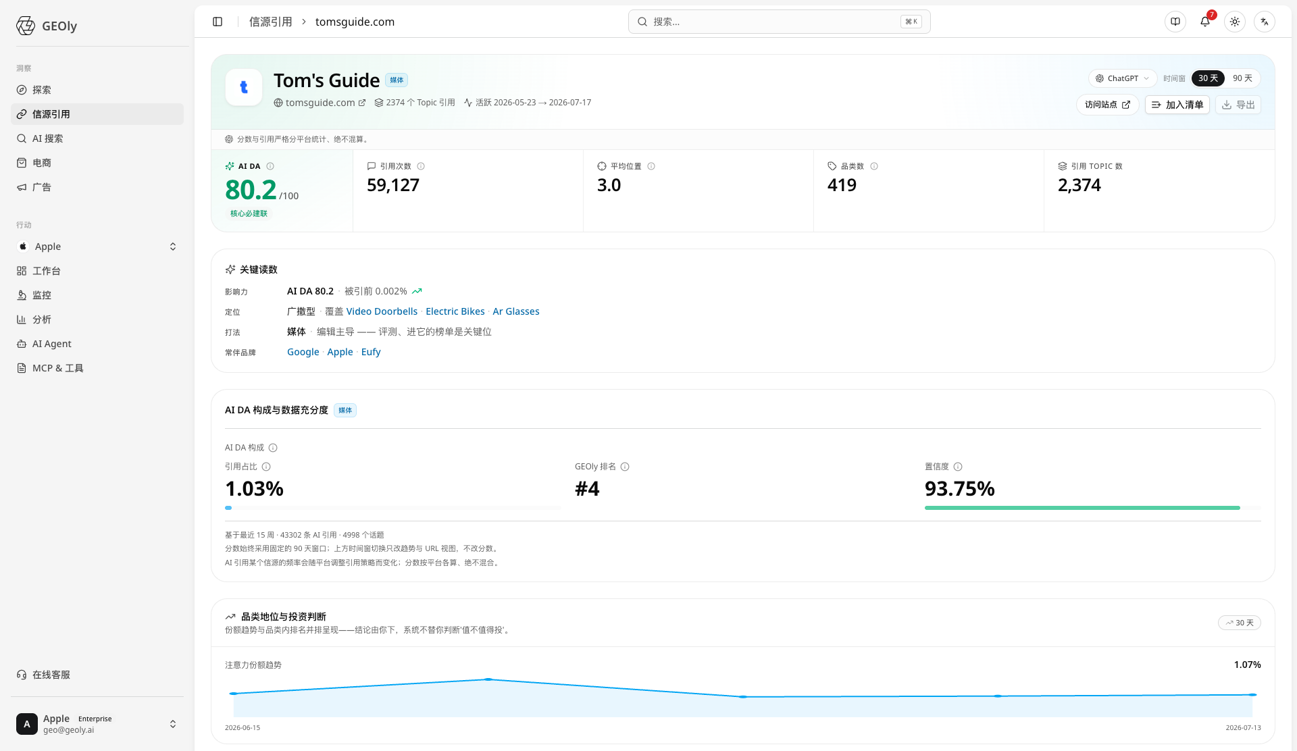Open the notifications bell
The image size is (1297, 751).
[x=1205, y=22]
